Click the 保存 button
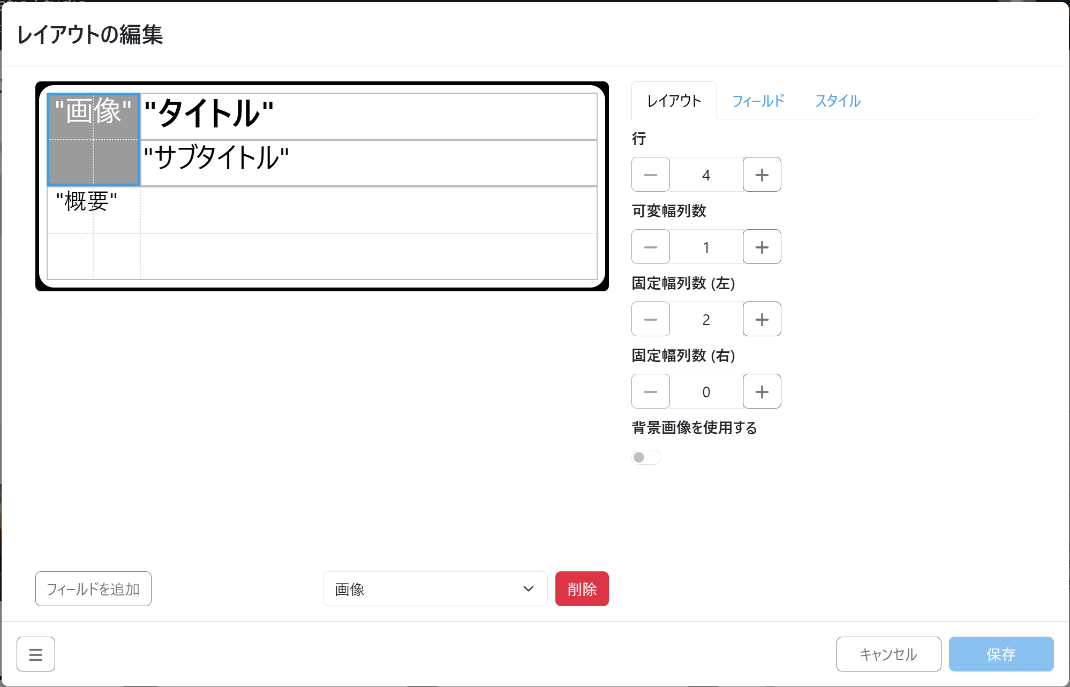This screenshot has height=687, width=1070. (x=1000, y=654)
